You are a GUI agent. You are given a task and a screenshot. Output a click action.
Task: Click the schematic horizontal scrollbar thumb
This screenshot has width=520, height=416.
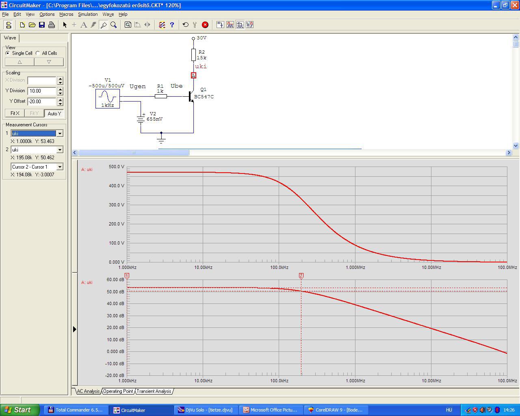134,152
